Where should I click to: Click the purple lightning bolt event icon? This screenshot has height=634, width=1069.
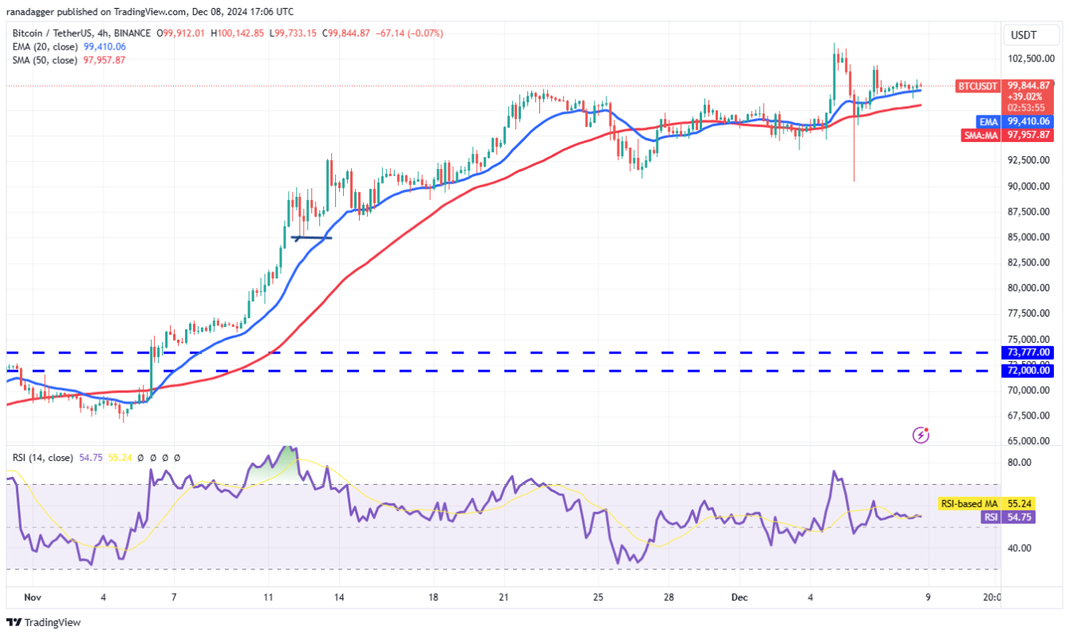(921, 435)
